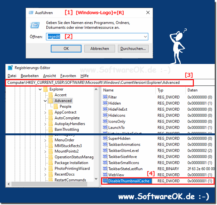Click the Accent folder icon
The image size is (217, 205).
(x=50, y=95)
